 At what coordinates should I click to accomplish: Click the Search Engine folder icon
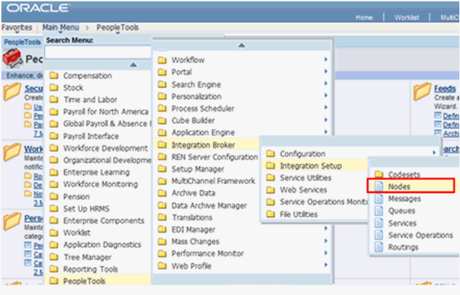click(x=162, y=85)
